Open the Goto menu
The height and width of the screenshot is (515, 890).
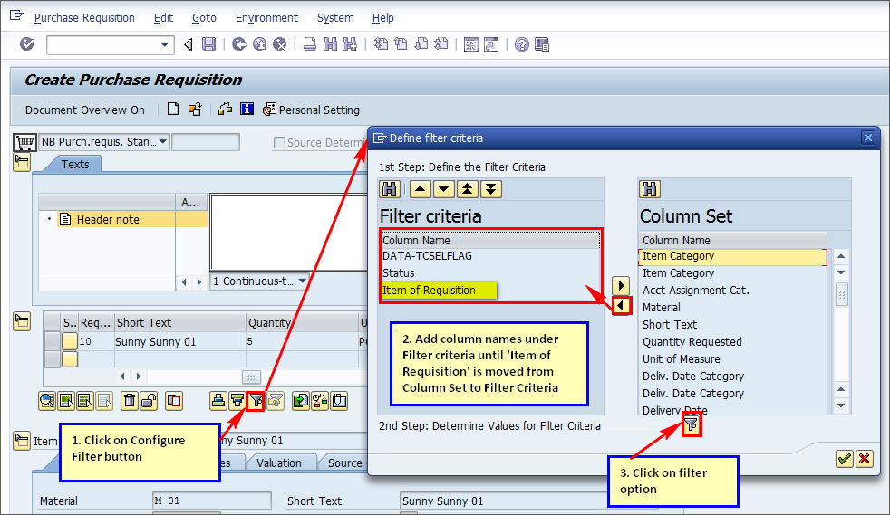(x=204, y=18)
